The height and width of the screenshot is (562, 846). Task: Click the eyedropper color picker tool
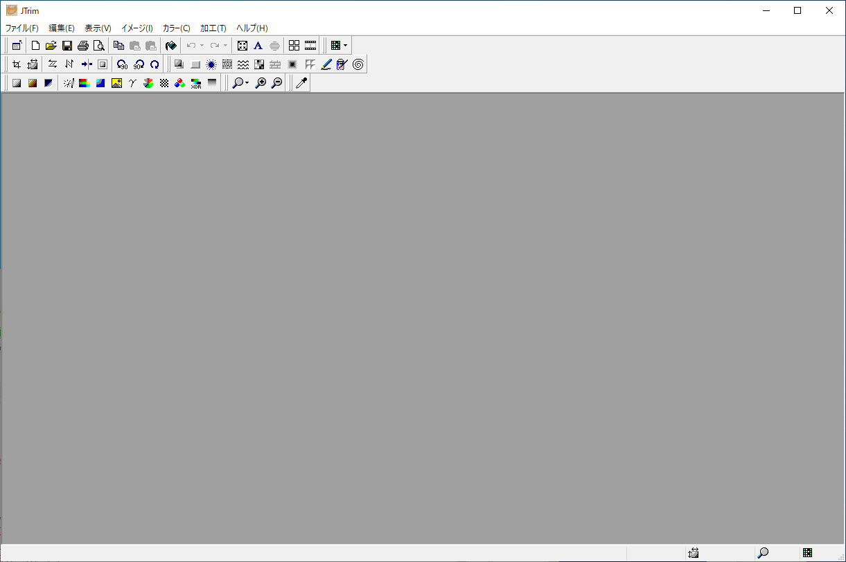[301, 83]
